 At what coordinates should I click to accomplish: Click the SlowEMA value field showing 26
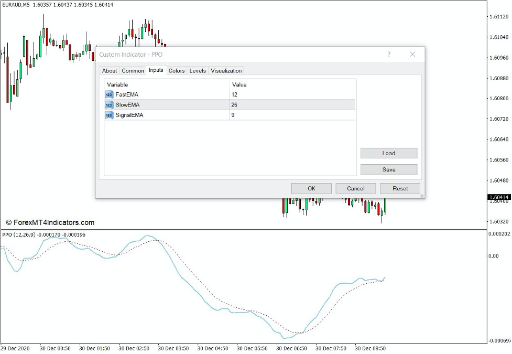(262, 105)
